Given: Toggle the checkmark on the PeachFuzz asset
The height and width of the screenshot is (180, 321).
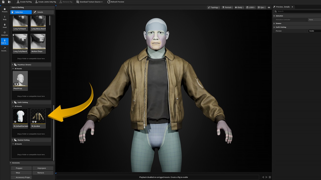Looking at the screenshot, I should click(x=15, y=84).
